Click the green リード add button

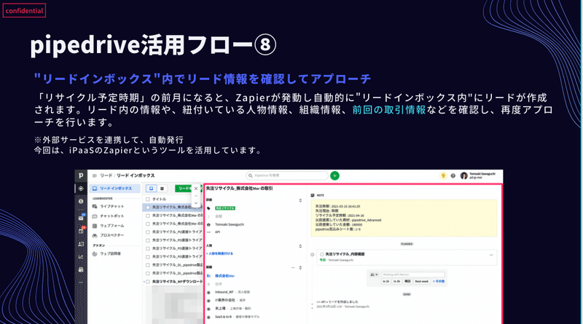click(185, 189)
